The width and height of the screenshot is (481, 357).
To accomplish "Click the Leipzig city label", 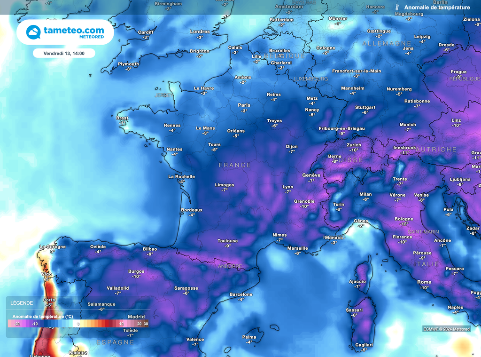I will (x=422, y=37).
